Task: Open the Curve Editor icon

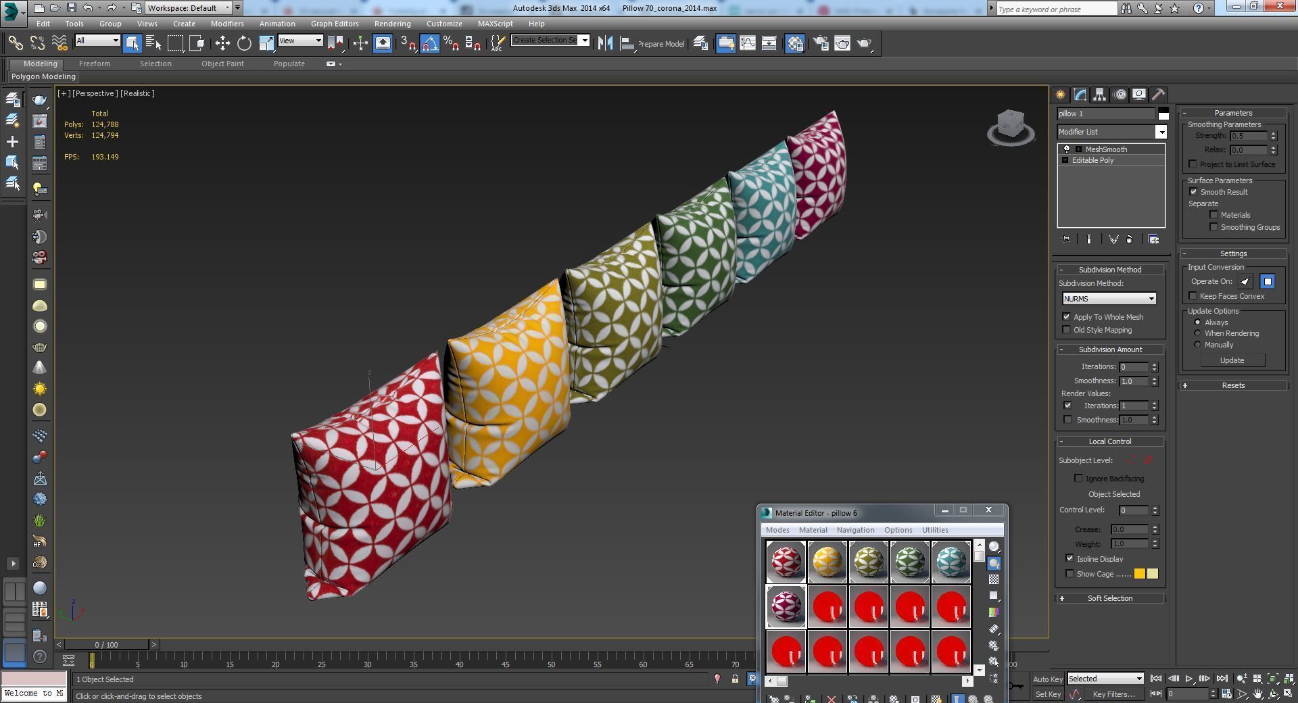Action: (x=748, y=43)
